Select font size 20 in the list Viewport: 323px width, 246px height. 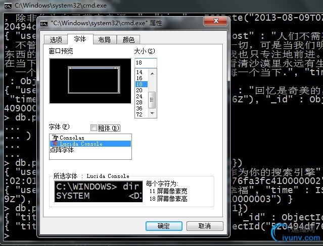click(142, 90)
